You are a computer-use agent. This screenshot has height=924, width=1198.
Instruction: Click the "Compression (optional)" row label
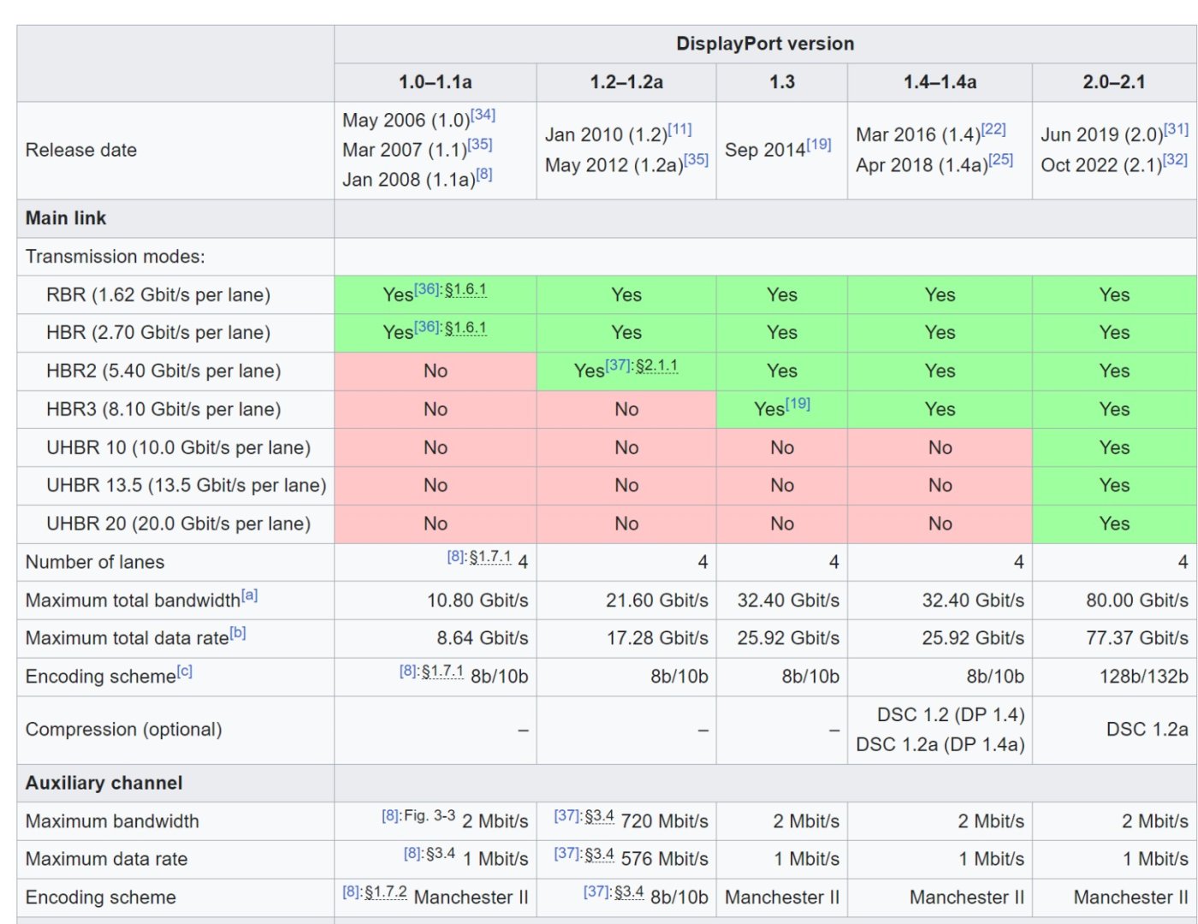(x=124, y=730)
